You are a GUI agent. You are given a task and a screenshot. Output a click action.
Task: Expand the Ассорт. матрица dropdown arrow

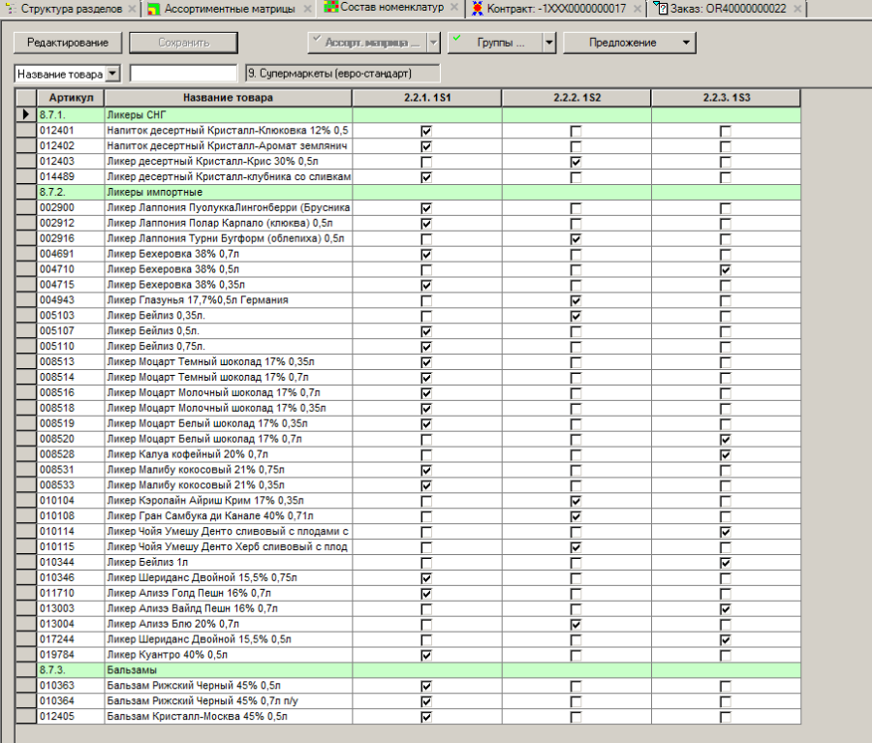pyautogui.click(x=434, y=43)
